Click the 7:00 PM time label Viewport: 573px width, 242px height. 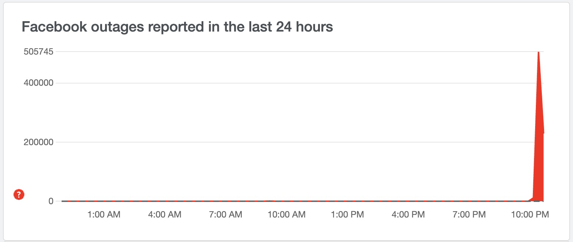pos(469,215)
